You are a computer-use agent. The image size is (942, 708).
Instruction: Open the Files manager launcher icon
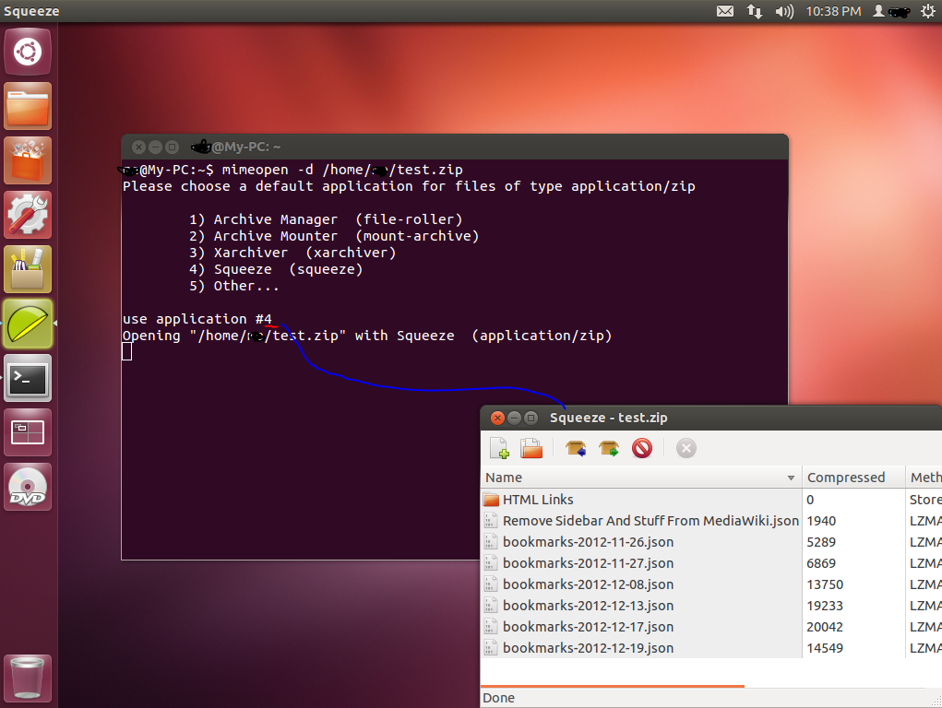[x=28, y=106]
